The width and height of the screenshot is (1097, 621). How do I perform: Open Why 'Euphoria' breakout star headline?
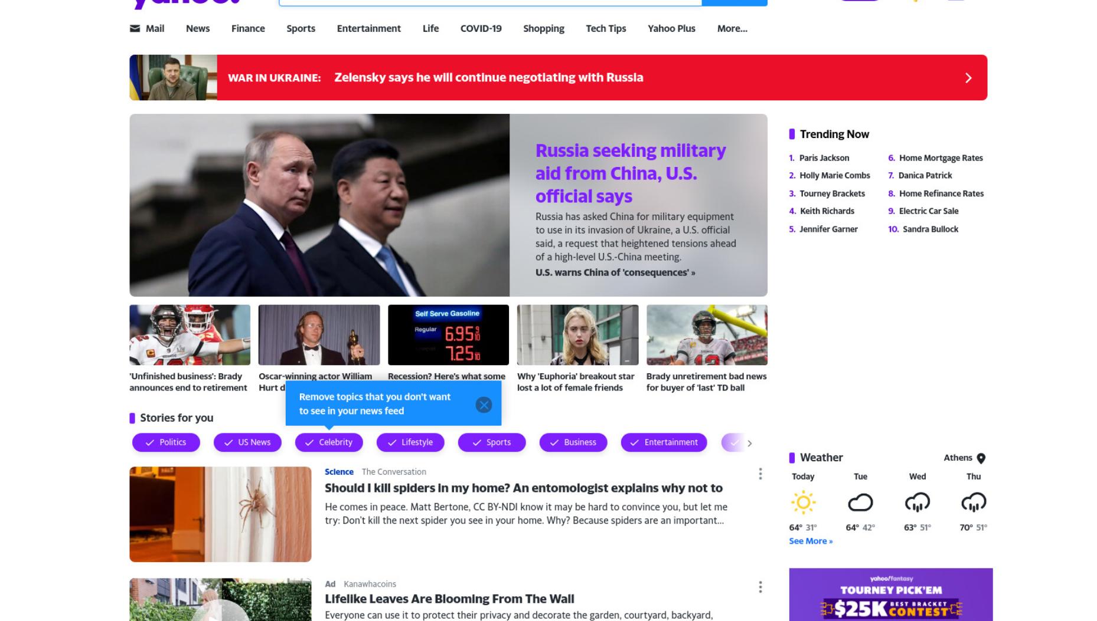click(x=576, y=382)
